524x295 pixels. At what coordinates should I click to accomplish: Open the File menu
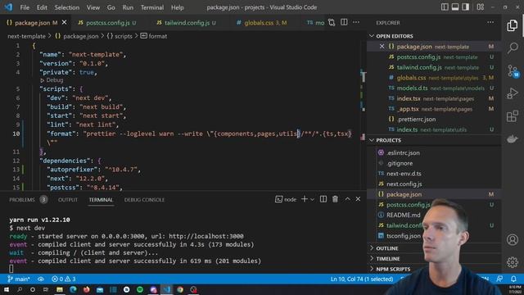click(25, 7)
